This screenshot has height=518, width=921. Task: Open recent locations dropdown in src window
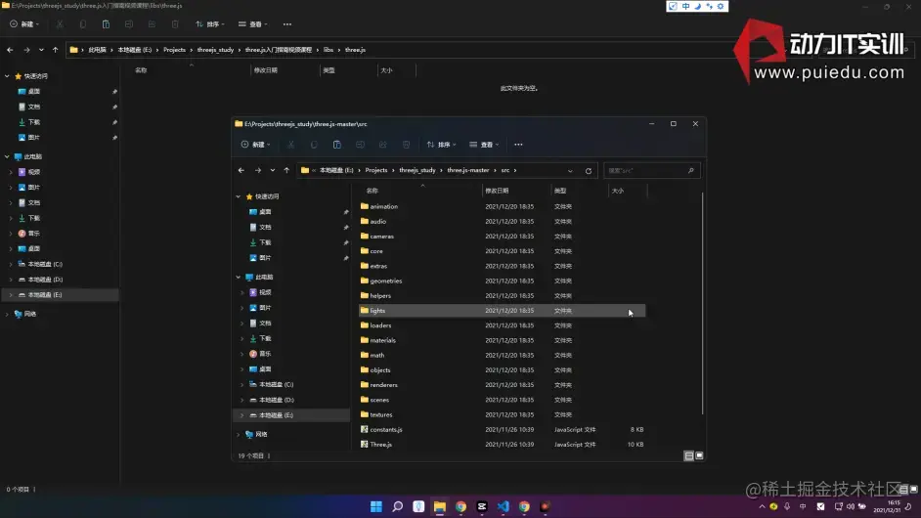click(273, 170)
